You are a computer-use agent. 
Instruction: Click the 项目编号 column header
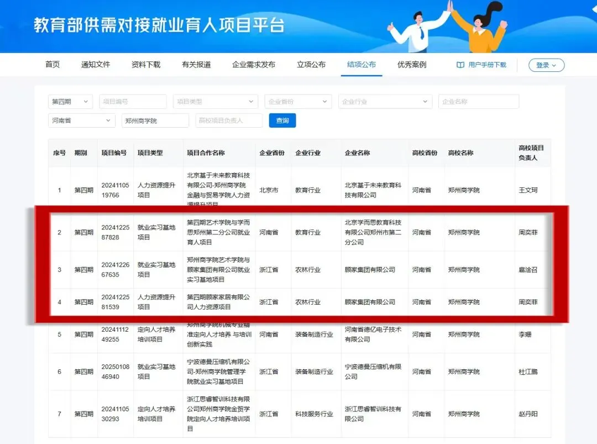click(114, 153)
